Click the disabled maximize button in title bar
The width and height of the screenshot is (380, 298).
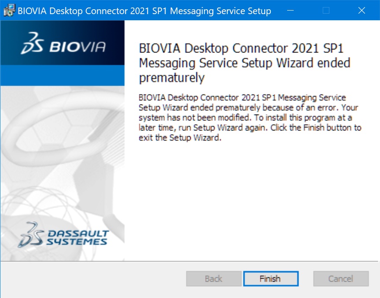[326, 11]
